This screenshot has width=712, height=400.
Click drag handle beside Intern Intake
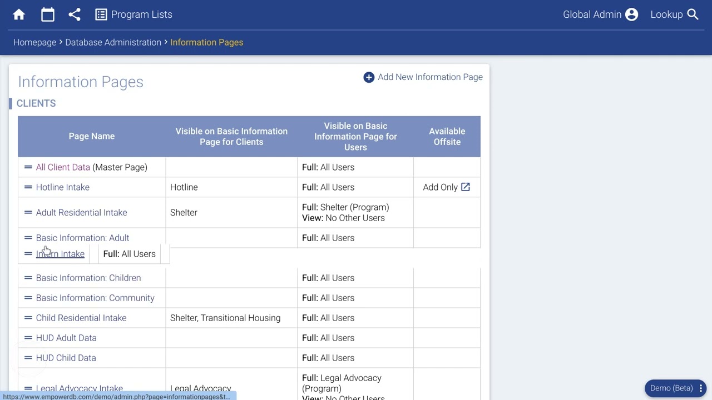click(28, 254)
